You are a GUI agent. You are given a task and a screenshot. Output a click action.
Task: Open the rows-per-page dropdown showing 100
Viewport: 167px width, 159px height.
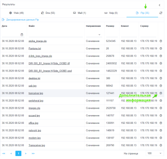(x=154, y=153)
